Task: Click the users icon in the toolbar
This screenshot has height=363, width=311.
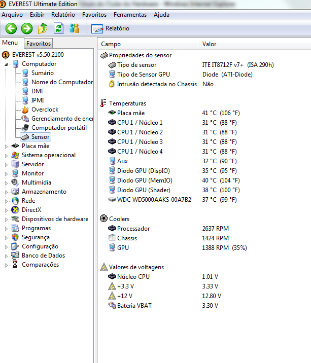Action: click(x=75, y=28)
